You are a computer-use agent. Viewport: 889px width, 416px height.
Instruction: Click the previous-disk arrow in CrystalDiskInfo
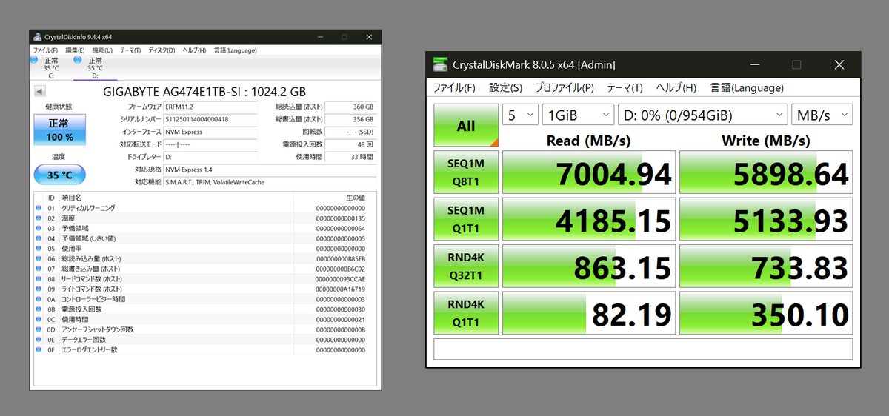click(x=40, y=92)
